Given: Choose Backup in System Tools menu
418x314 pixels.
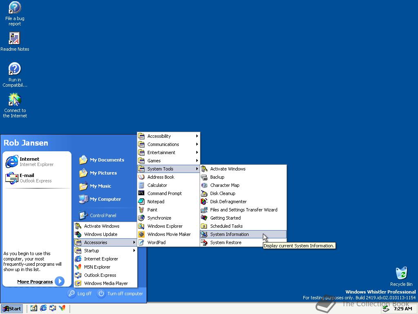Looking at the screenshot, I should (243, 177).
